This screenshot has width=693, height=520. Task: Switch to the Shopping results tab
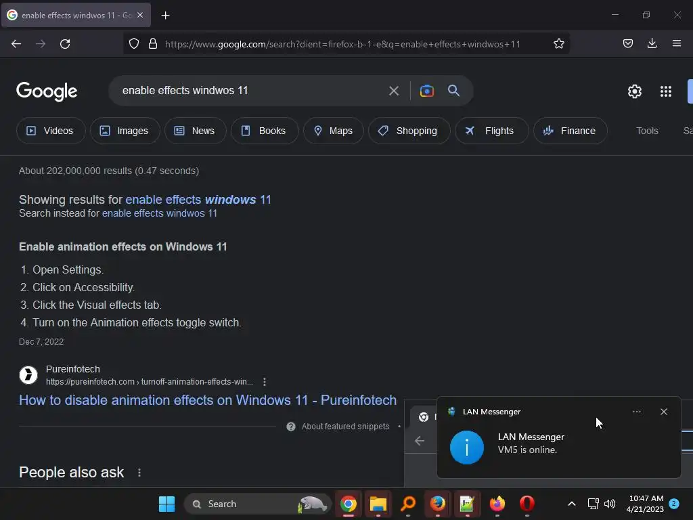coord(409,131)
